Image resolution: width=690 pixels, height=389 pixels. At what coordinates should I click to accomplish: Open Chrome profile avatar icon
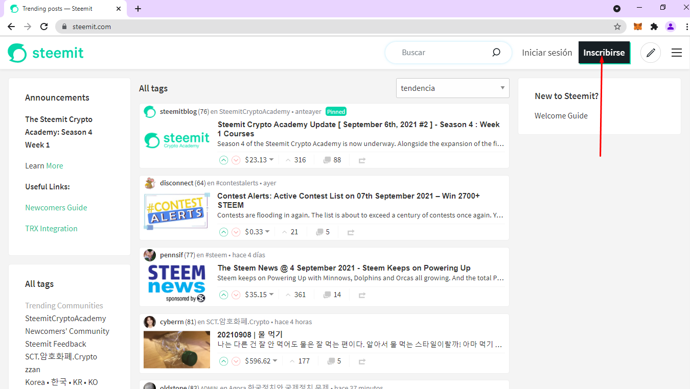coord(671,27)
